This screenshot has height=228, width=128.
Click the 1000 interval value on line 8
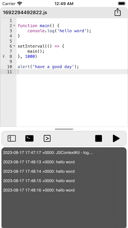(30, 56)
